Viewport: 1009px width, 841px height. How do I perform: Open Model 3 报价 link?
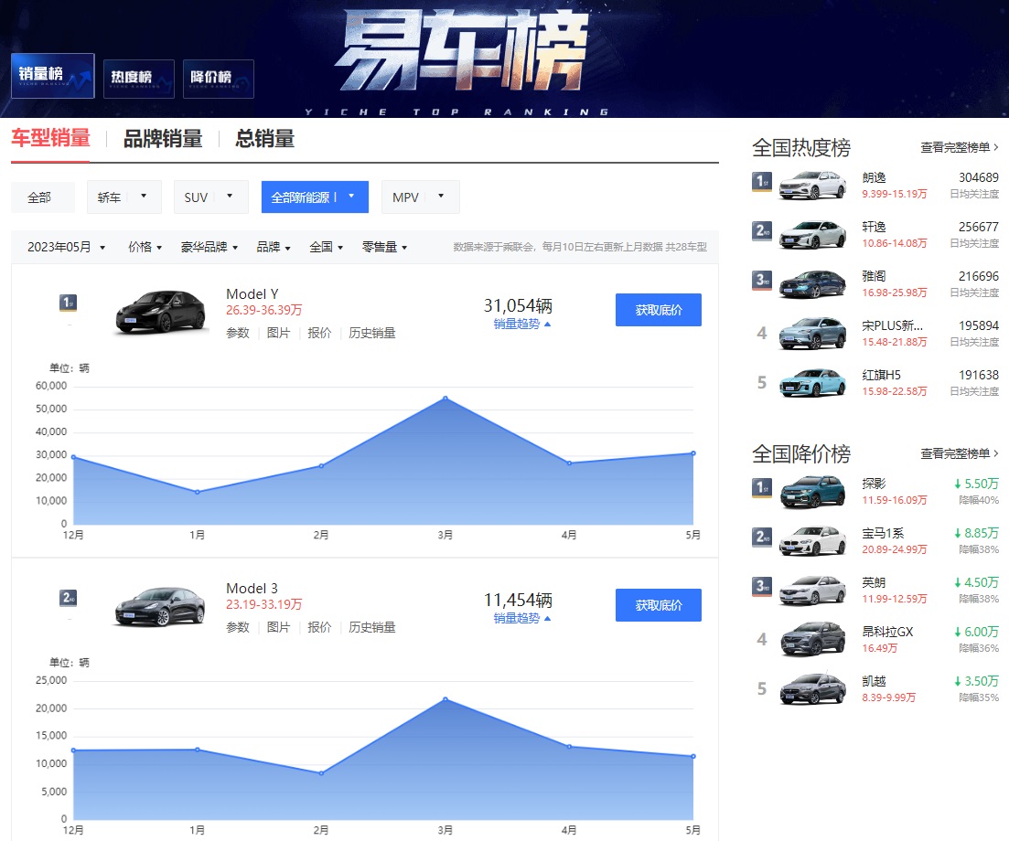pos(319,627)
